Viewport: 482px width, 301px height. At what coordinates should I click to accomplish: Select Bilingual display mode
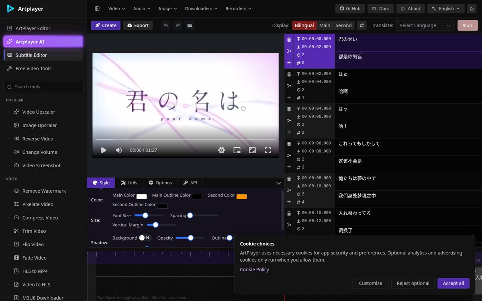tap(304, 25)
